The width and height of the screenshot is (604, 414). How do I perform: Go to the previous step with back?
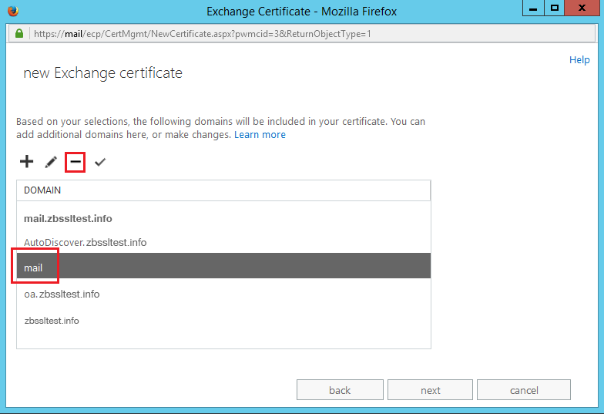(340, 390)
